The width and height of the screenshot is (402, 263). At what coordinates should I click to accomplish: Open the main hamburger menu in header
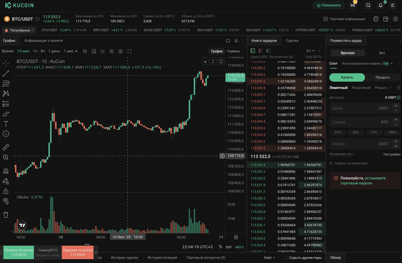393,5
